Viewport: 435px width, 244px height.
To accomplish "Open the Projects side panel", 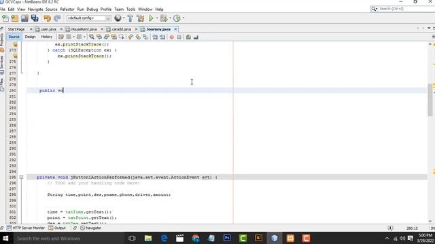I will click(x=2, y=42).
